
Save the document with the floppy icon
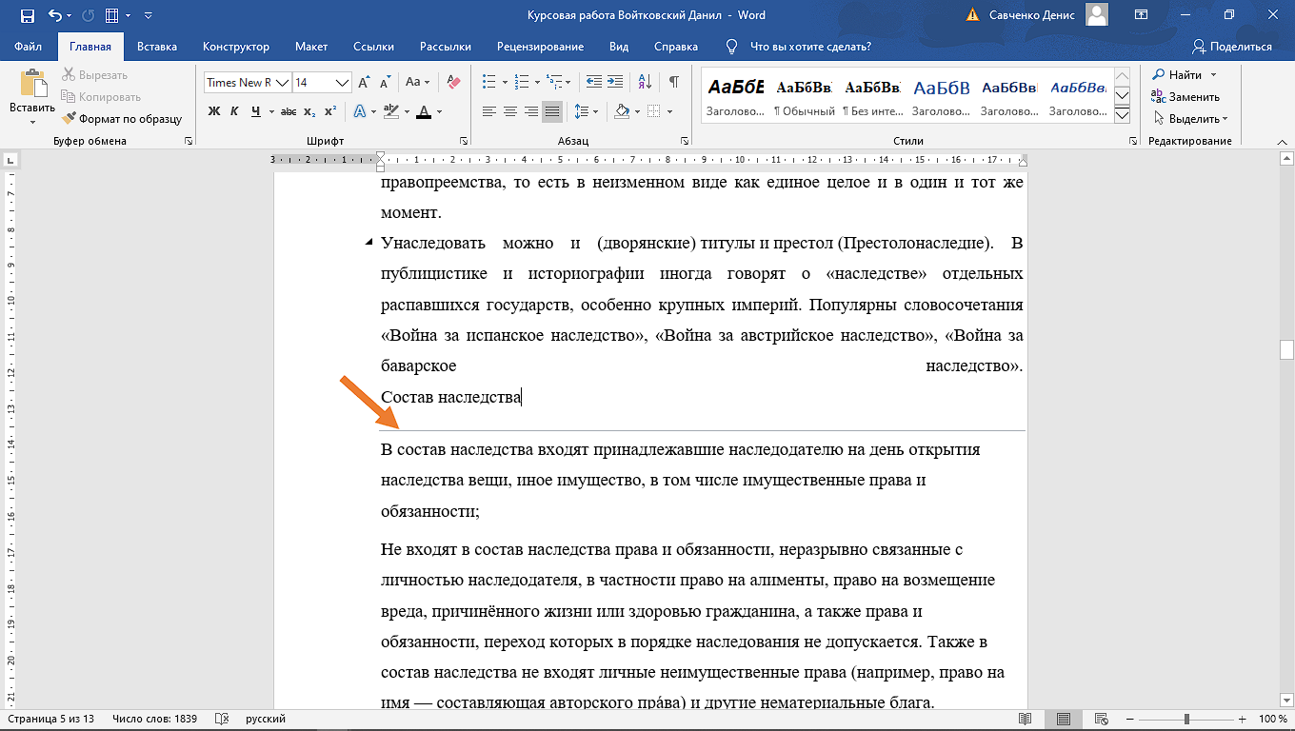point(27,15)
